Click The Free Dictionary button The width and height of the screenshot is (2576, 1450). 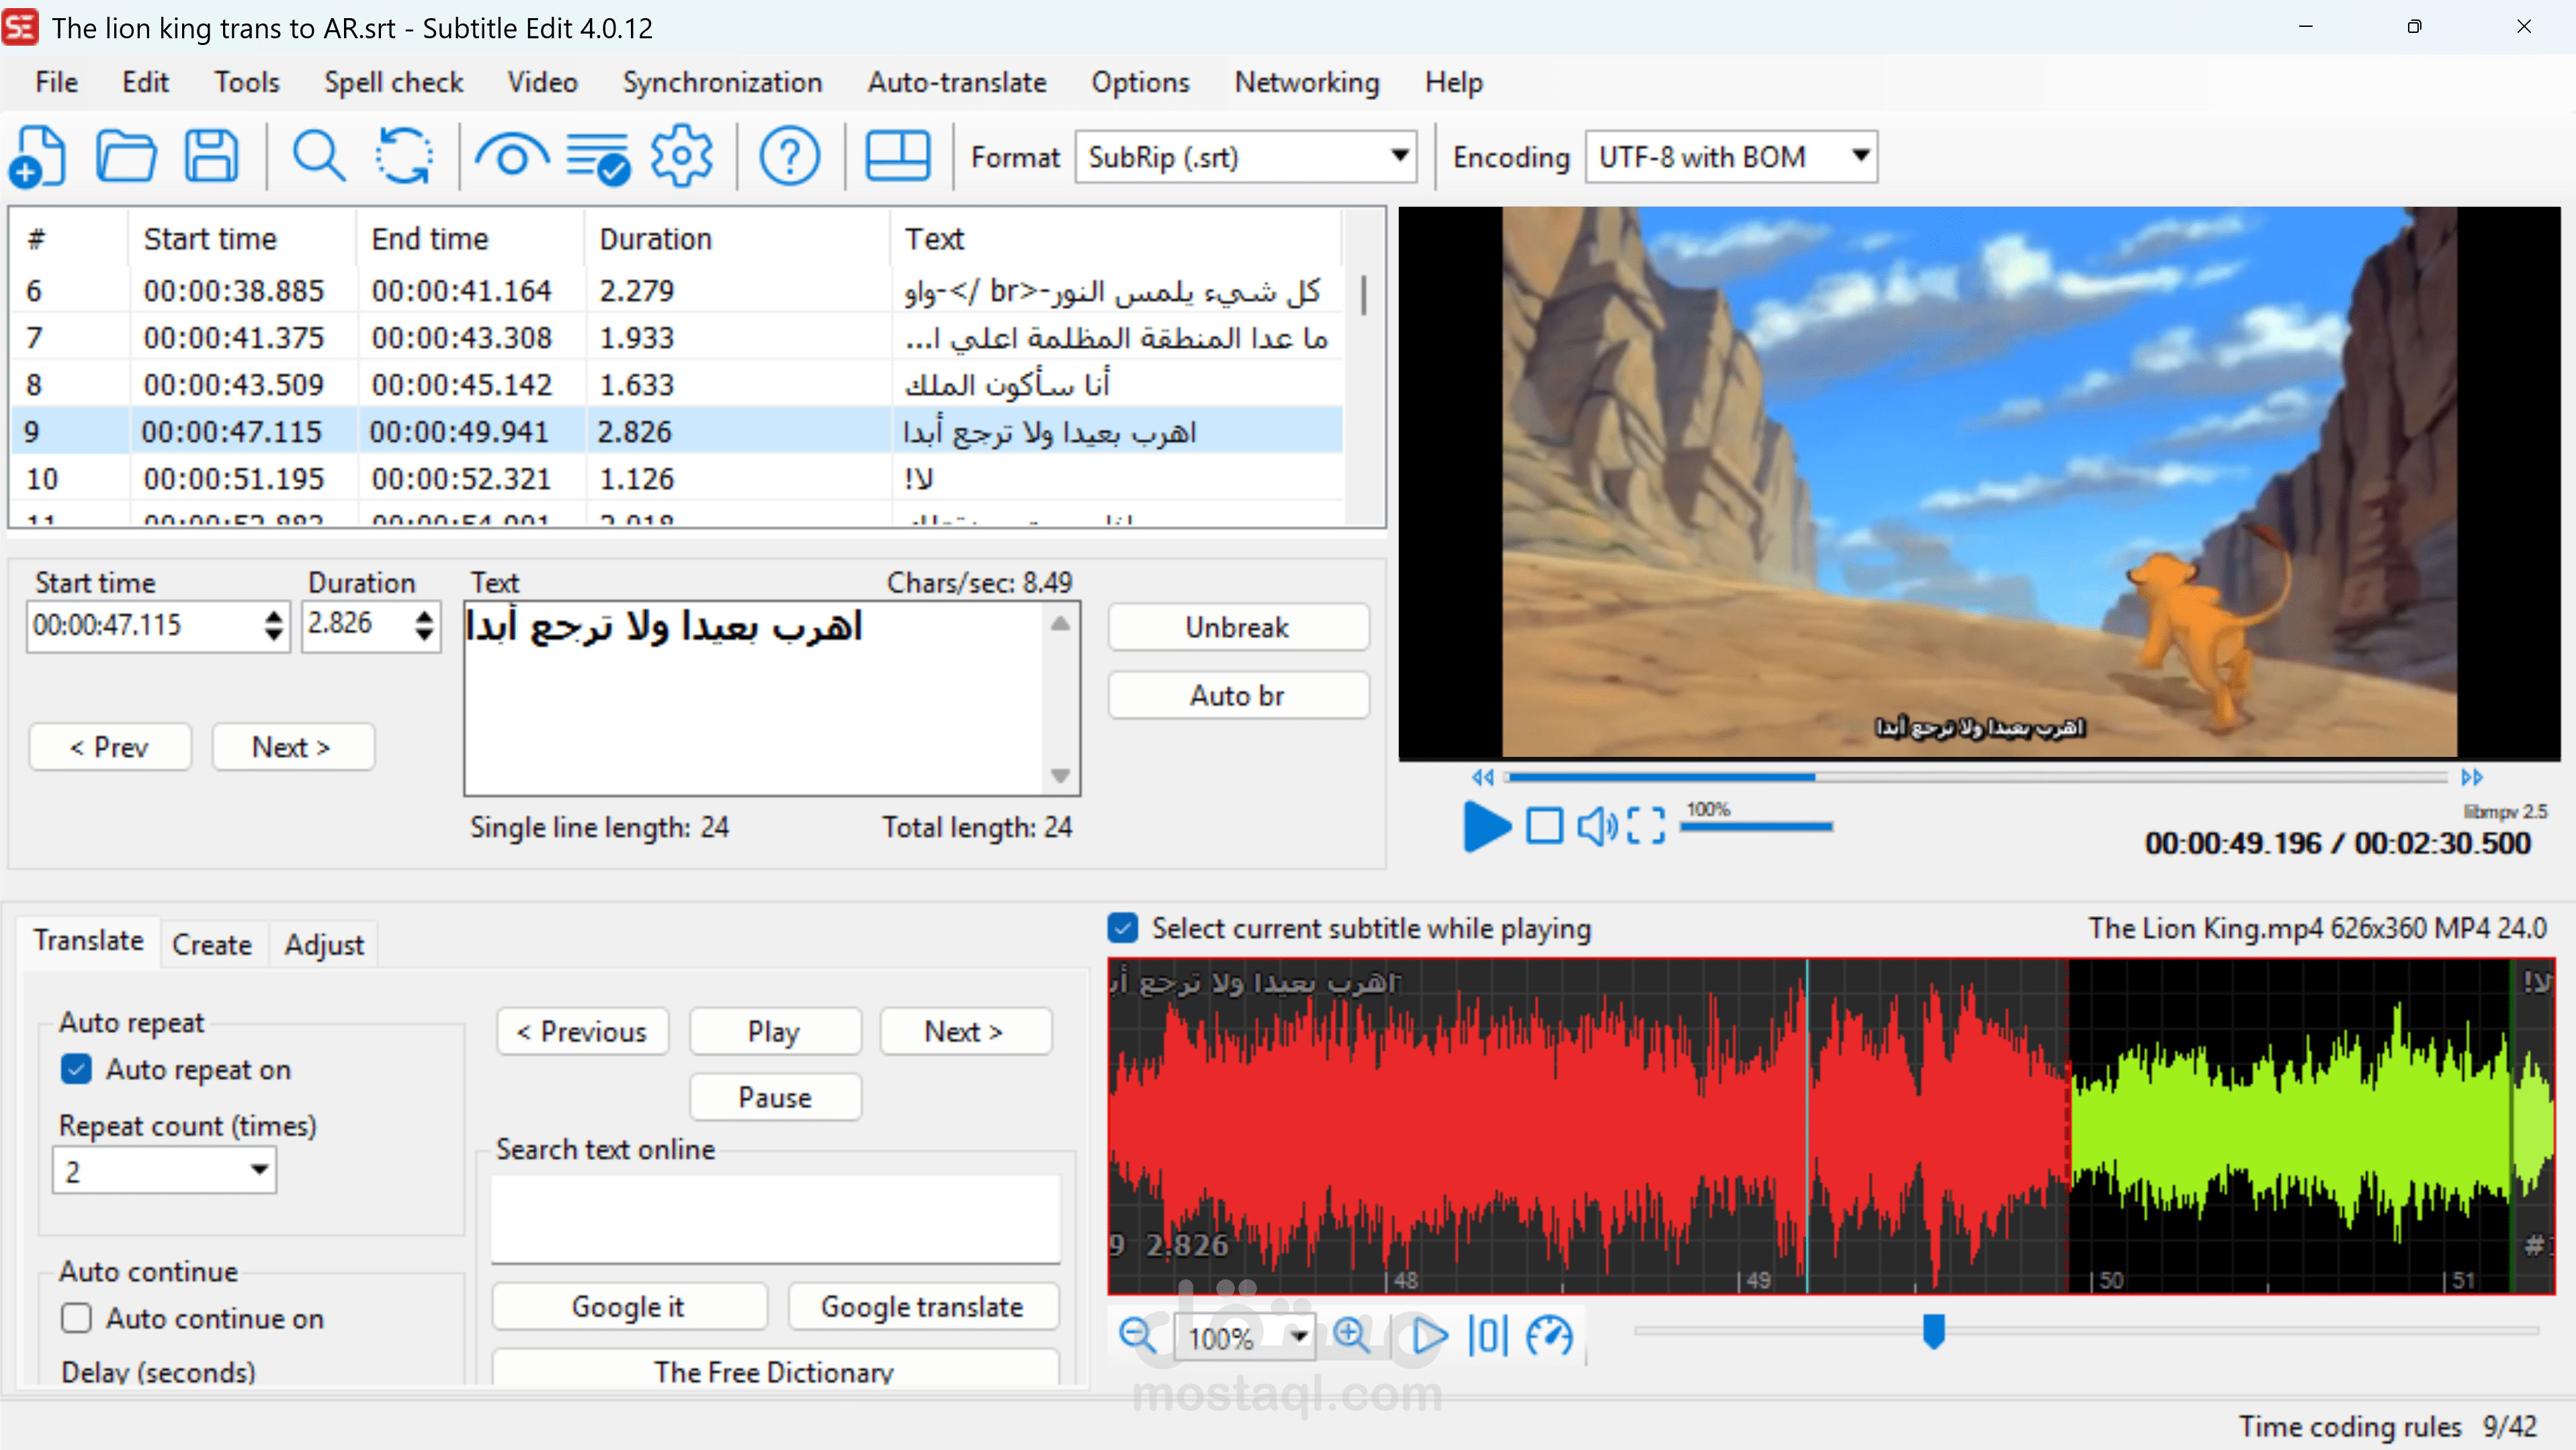pos(775,1369)
